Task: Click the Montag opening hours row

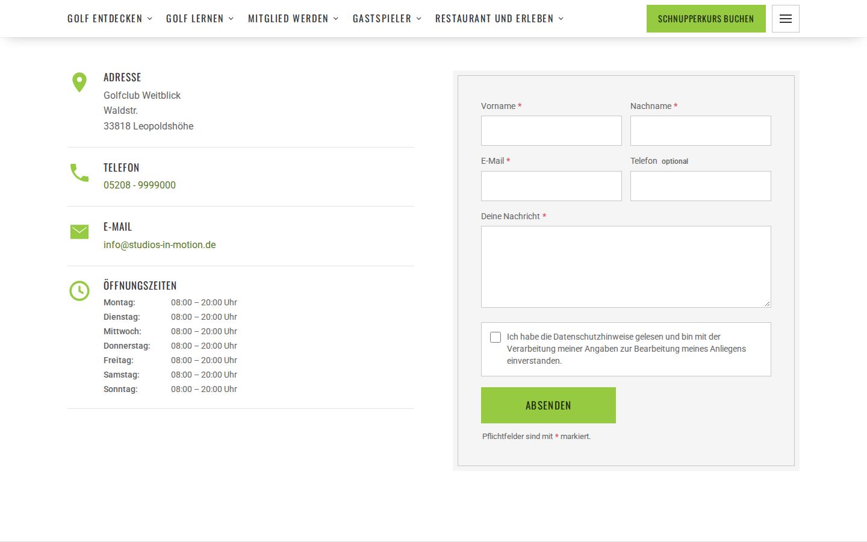Action: pyautogui.click(x=170, y=302)
